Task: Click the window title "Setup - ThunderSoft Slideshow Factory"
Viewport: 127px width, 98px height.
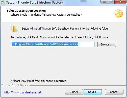Action: (35, 3)
